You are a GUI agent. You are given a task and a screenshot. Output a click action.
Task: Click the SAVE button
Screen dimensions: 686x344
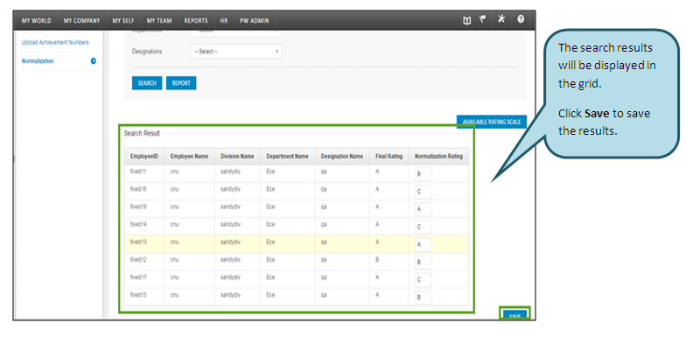point(514,315)
